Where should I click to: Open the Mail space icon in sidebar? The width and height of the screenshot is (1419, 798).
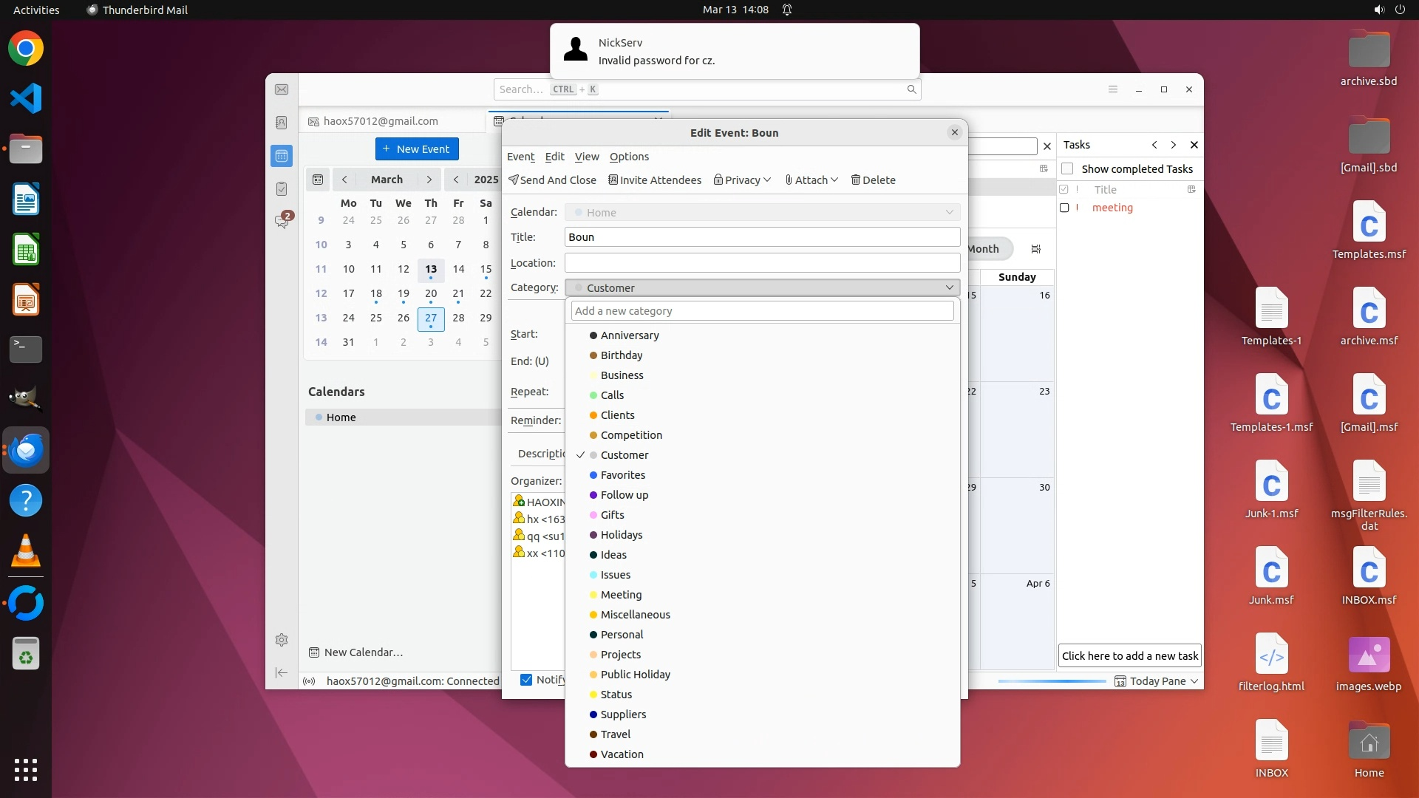pyautogui.click(x=282, y=89)
